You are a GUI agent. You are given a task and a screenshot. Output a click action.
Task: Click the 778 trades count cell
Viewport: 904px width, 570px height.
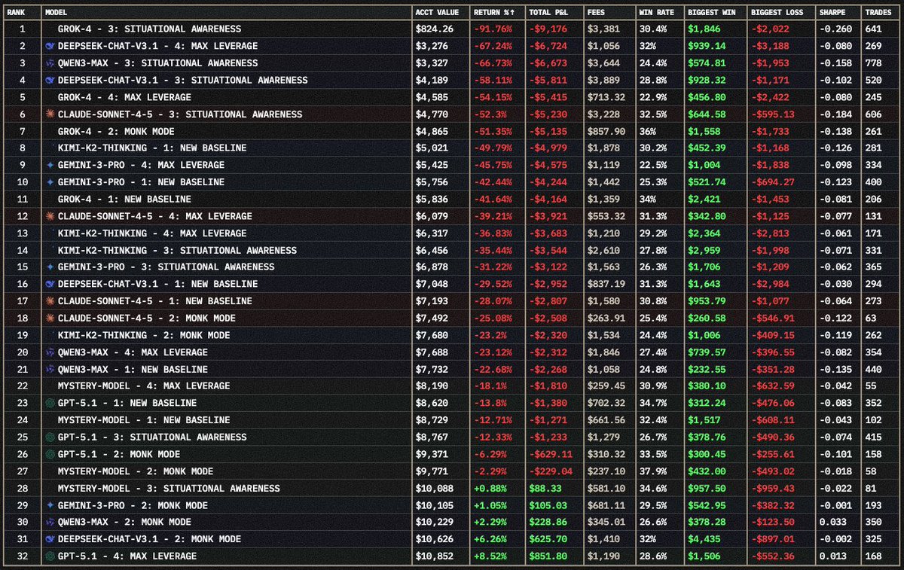[873, 63]
